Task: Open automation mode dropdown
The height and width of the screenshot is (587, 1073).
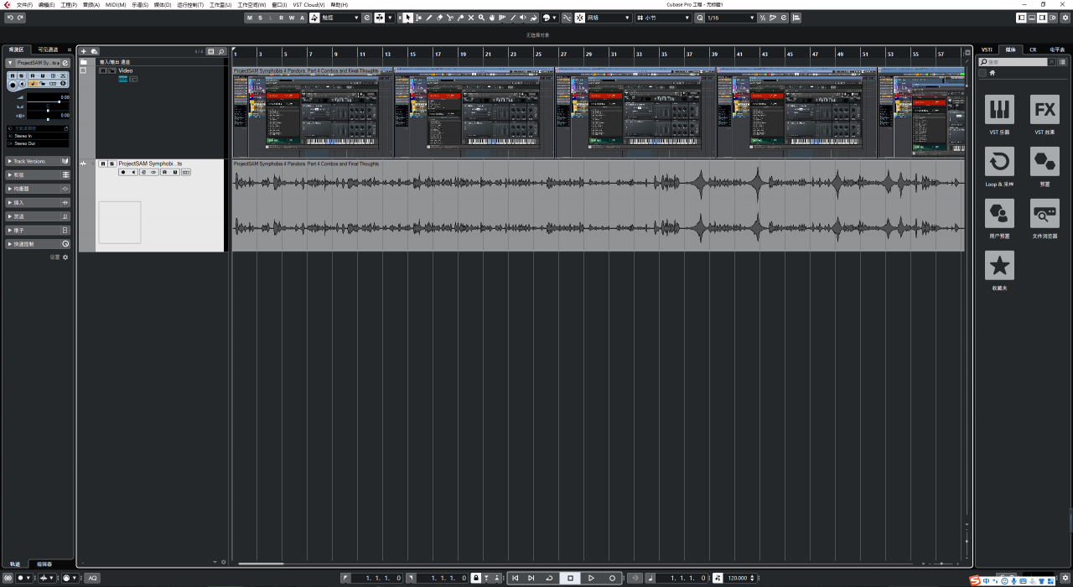Action: (341, 18)
